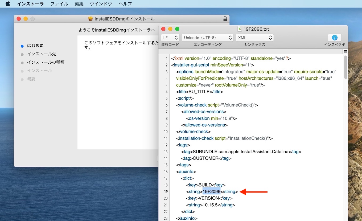Viewport: 362px width, 221px height.
Task: Open the ファイル menu
Action: tap(59, 4)
